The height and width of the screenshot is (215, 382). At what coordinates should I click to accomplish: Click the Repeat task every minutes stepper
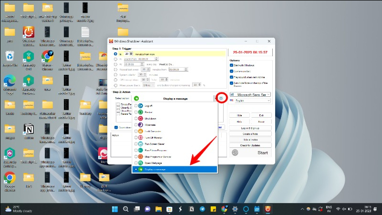(x=148, y=70)
